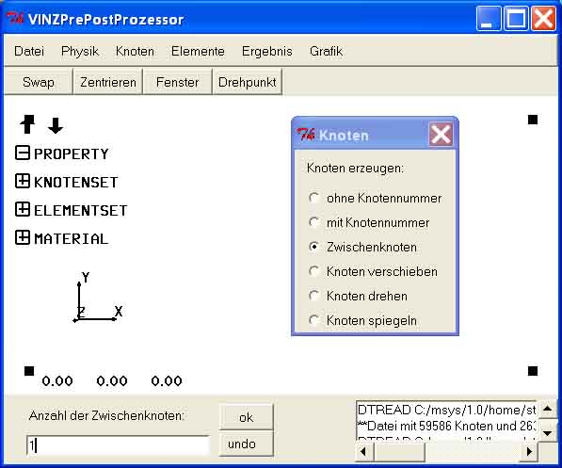Click the Zentrieren toolbar button
Screen dimensions: 562x468
(108, 82)
